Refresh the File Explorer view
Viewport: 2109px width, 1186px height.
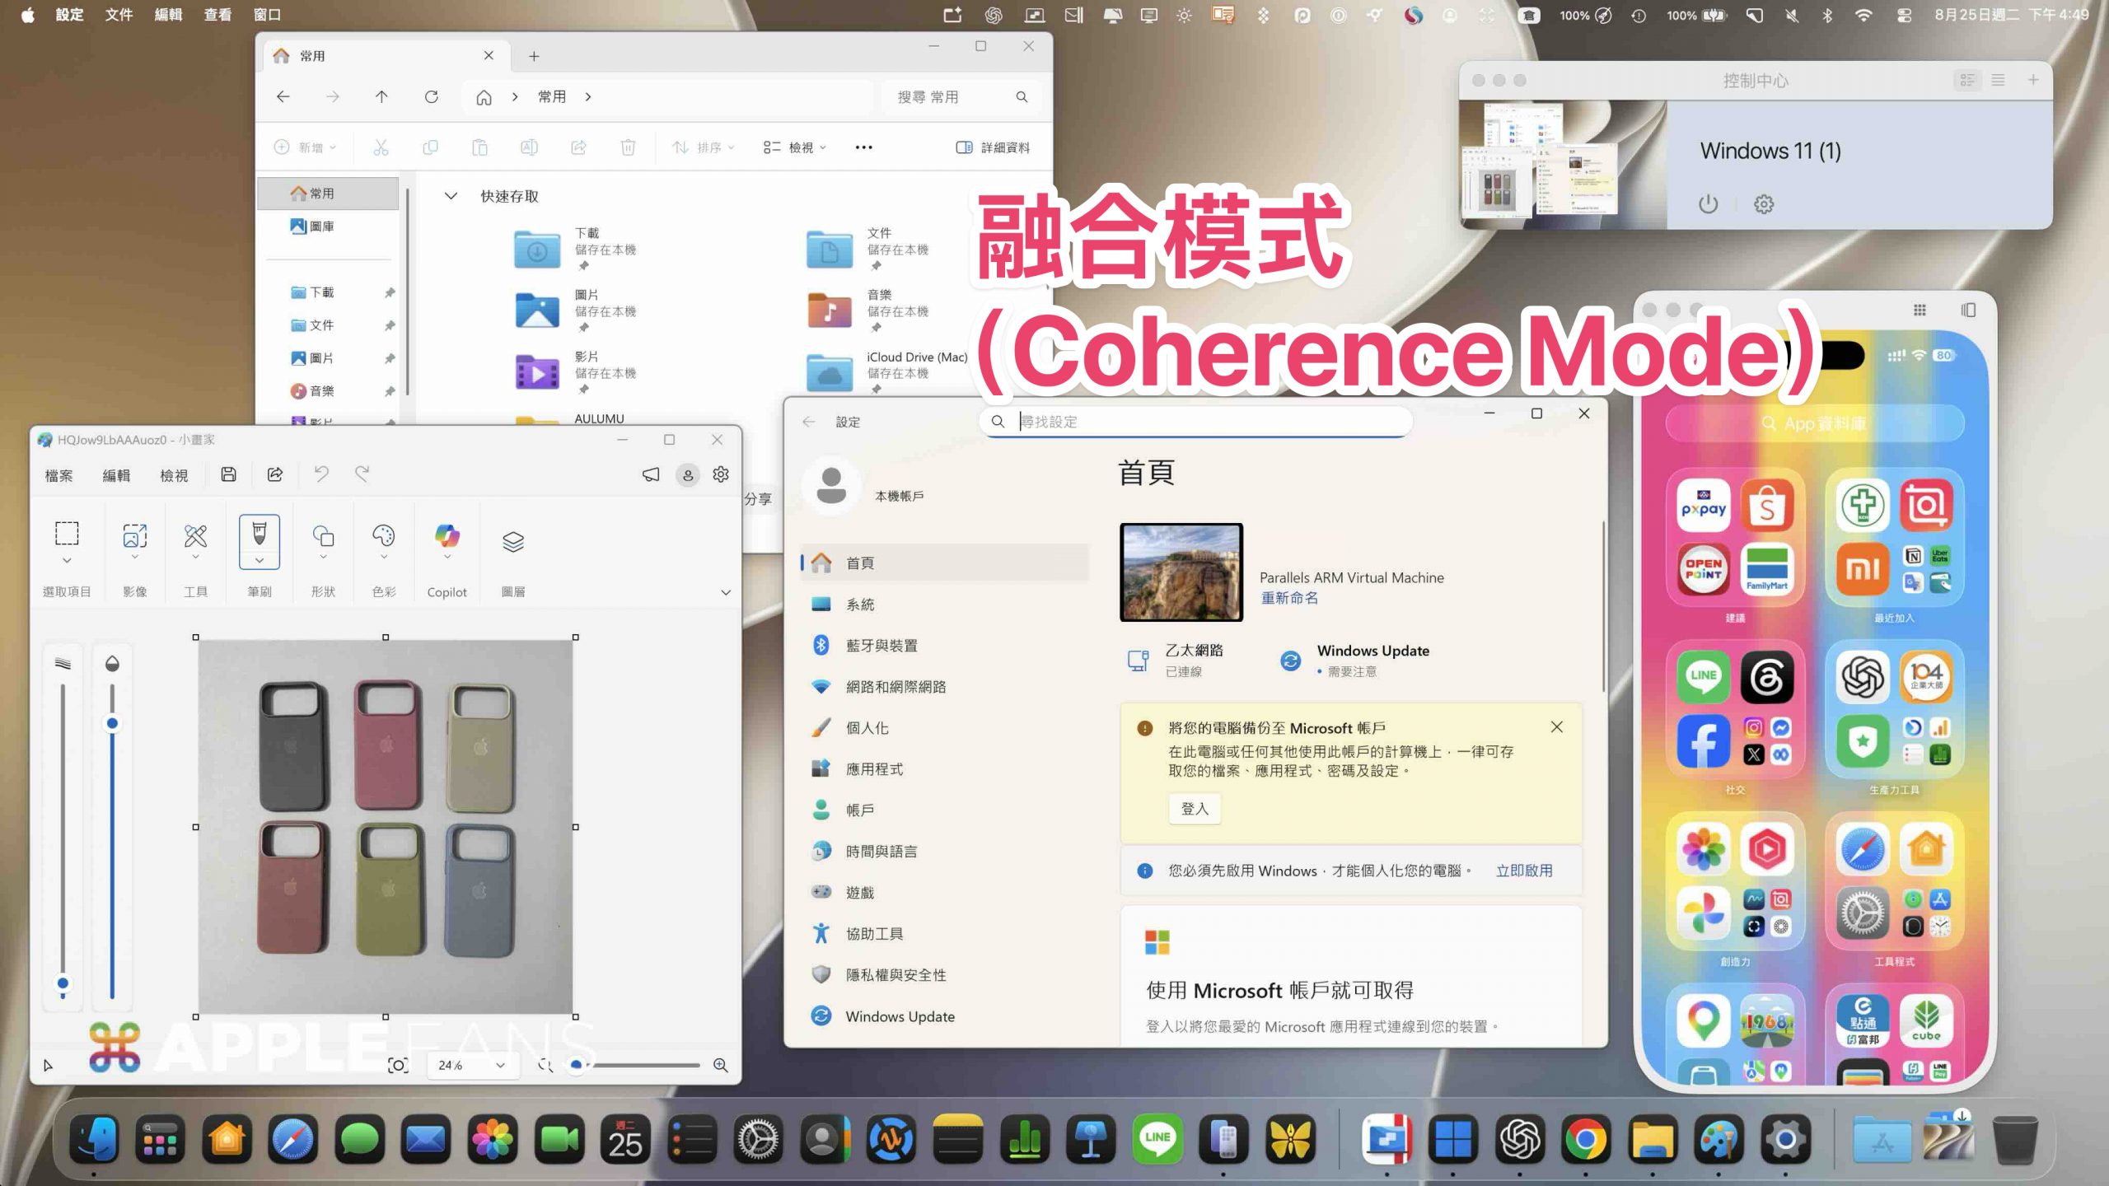[x=431, y=96]
